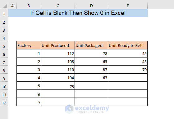This screenshot has height=119, width=174.
Task: Select column C header
Action: [58, 6]
